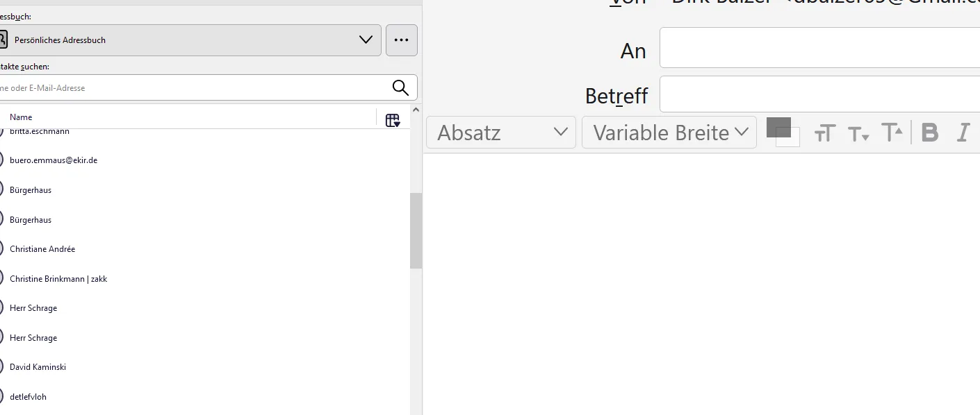Click the Betreff subject field
Image resolution: width=980 pixels, height=415 pixels.
[x=819, y=94]
